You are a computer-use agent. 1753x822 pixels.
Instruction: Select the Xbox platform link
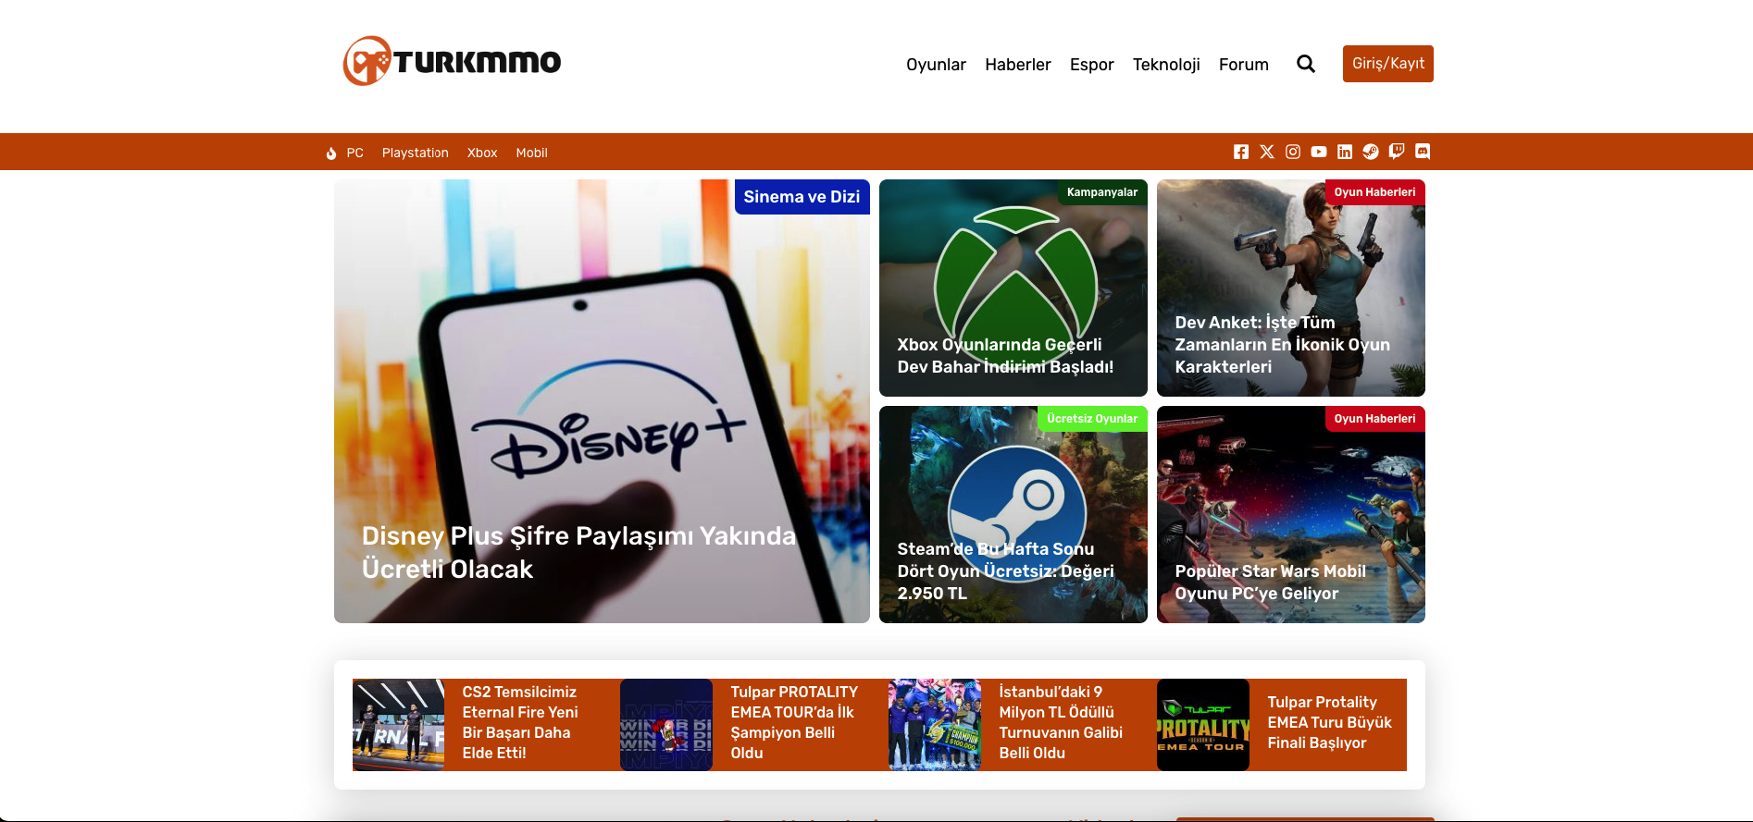pyautogui.click(x=482, y=153)
